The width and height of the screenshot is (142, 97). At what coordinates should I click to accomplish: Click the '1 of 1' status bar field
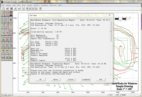[x=111, y=95]
